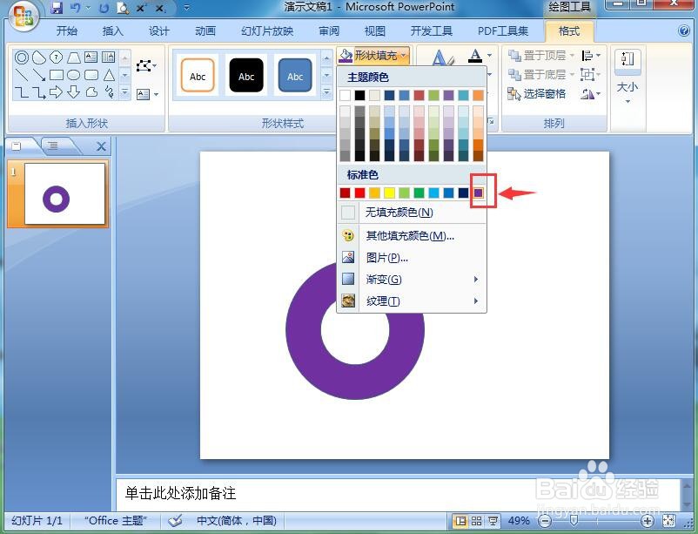Open the 渐变 gradient submenu

[x=412, y=280]
